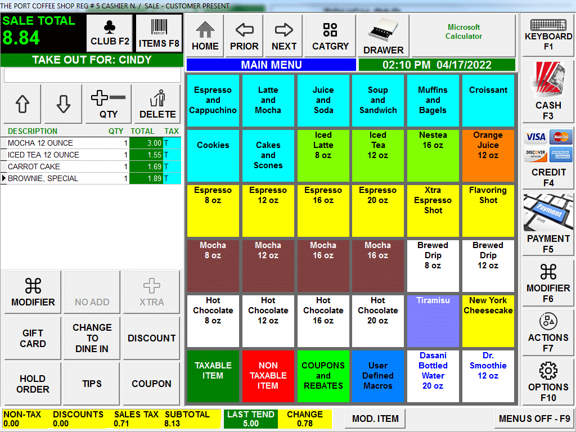The height and width of the screenshot is (432, 576).
Task: Open the CATGRY category list
Action: [x=330, y=36]
